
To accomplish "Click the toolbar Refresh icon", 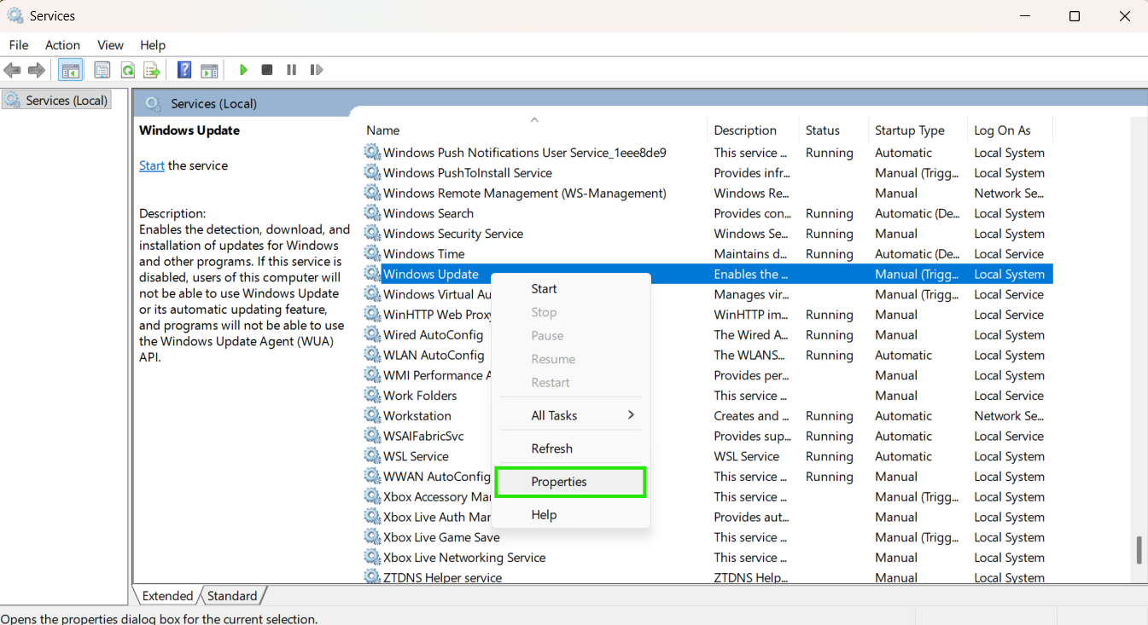I will point(127,70).
